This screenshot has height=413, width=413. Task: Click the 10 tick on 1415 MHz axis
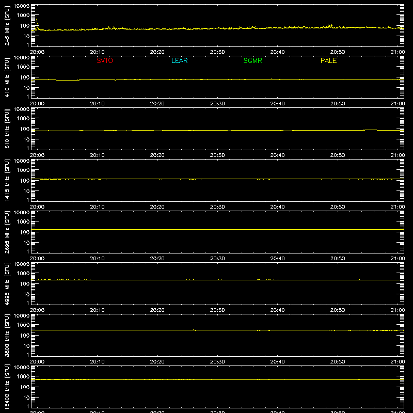click(26, 191)
